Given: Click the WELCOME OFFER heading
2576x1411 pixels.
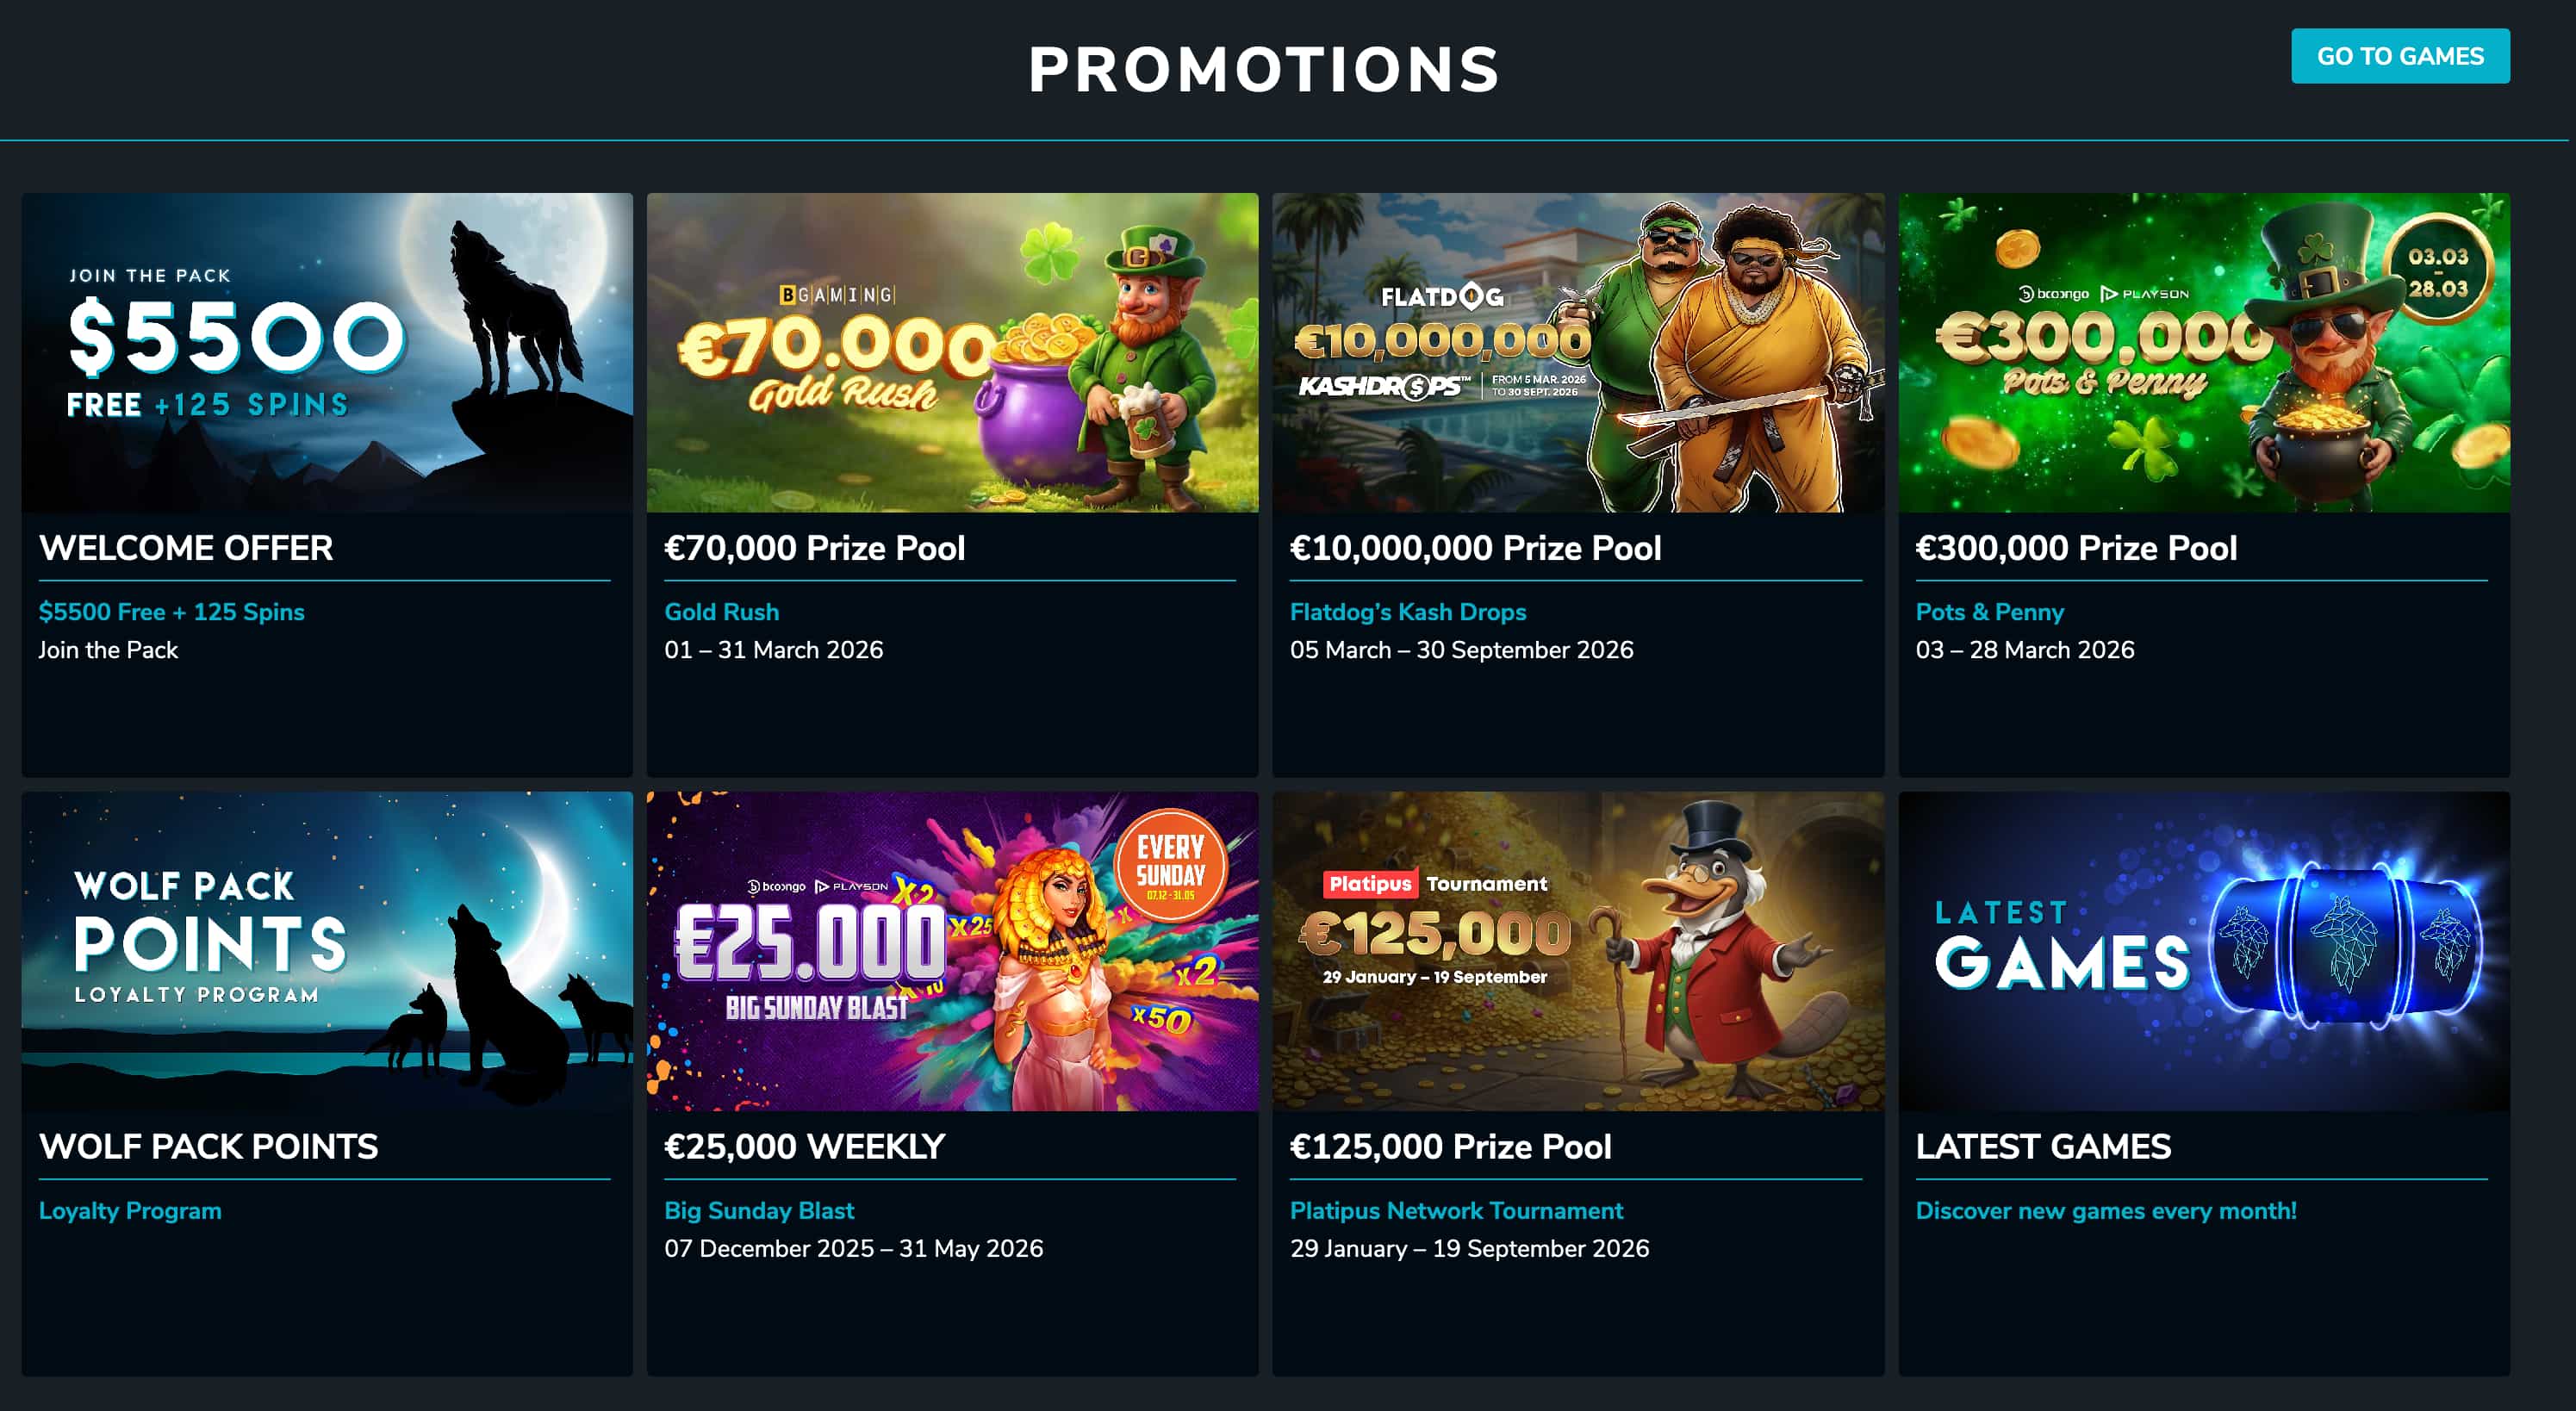Looking at the screenshot, I should pyautogui.click(x=186, y=548).
